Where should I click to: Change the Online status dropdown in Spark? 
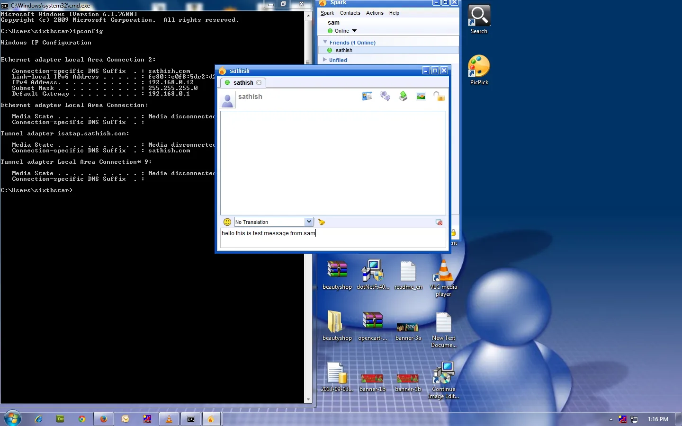click(342, 31)
